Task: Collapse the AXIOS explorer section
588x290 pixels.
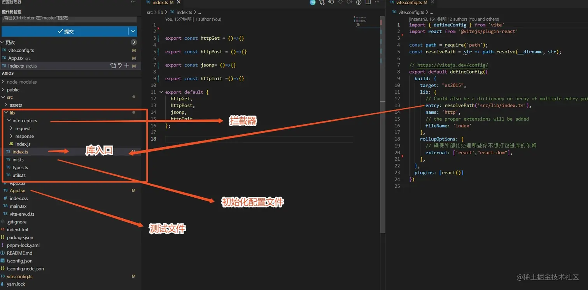Action: (8, 73)
